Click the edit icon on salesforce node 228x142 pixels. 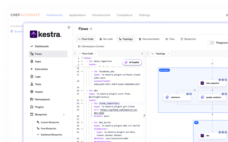coord(187,94)
